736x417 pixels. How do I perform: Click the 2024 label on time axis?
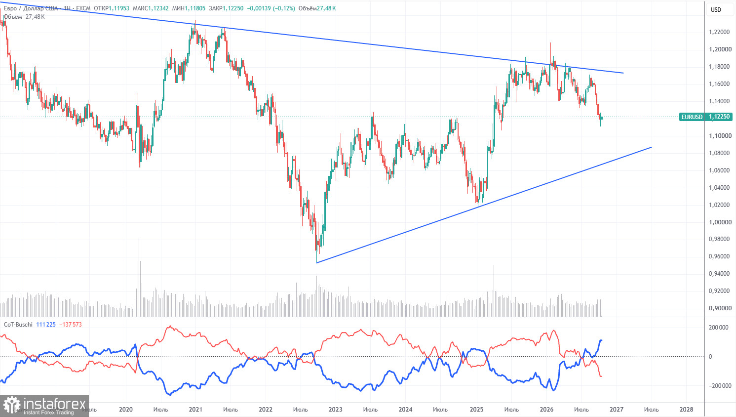click(x=406, y=410)
